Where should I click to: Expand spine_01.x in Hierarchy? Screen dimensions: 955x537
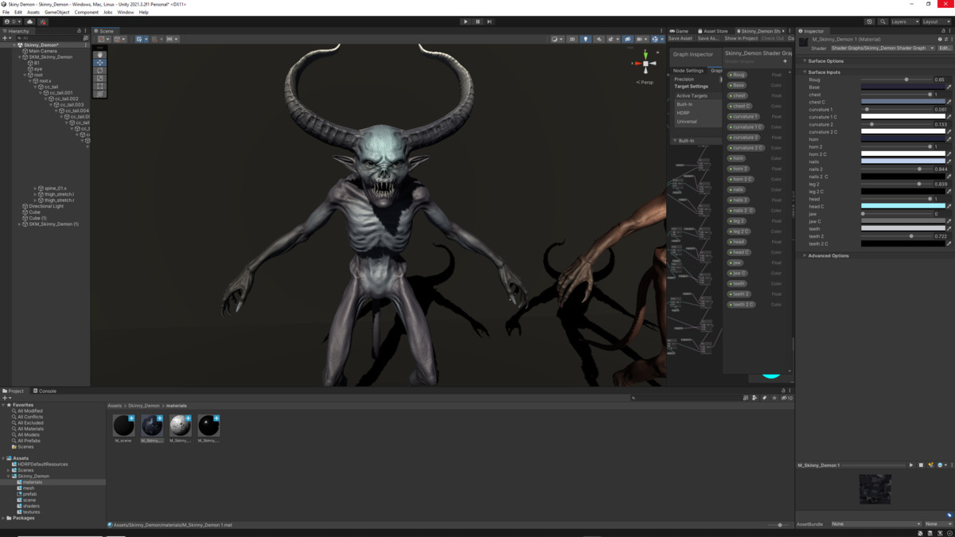click(36, 189)
